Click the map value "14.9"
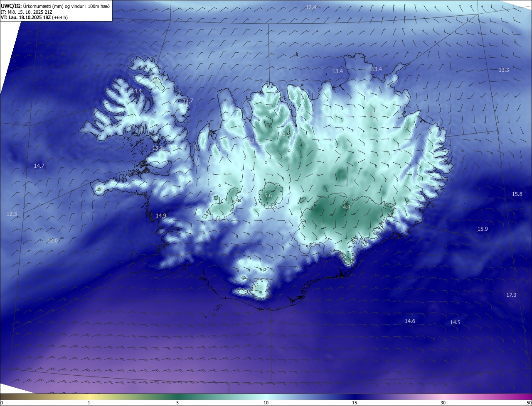The height and width of the screenshot is (406, 532). (161, 215)
